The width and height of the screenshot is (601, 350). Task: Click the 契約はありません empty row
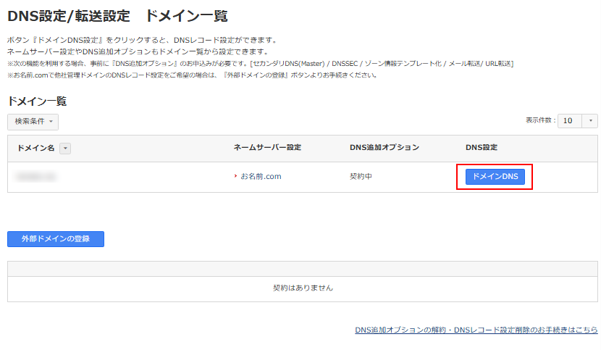pyautogui.click(x=303, y=288)
